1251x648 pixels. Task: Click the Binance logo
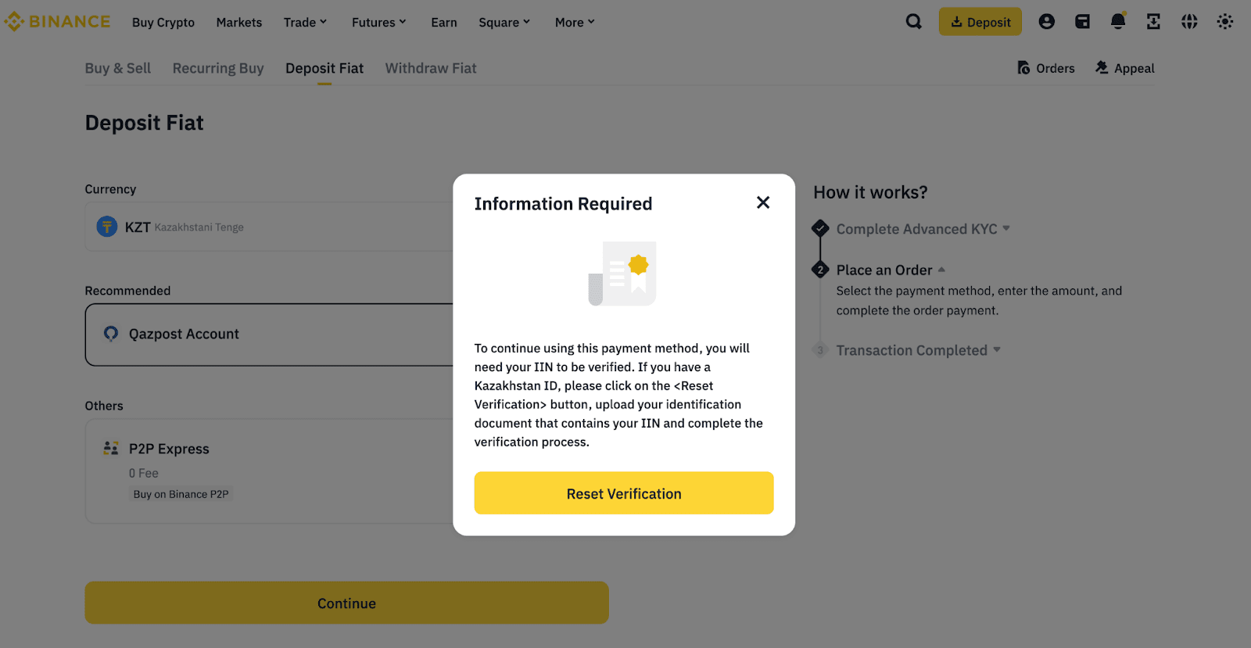point(58,22)
